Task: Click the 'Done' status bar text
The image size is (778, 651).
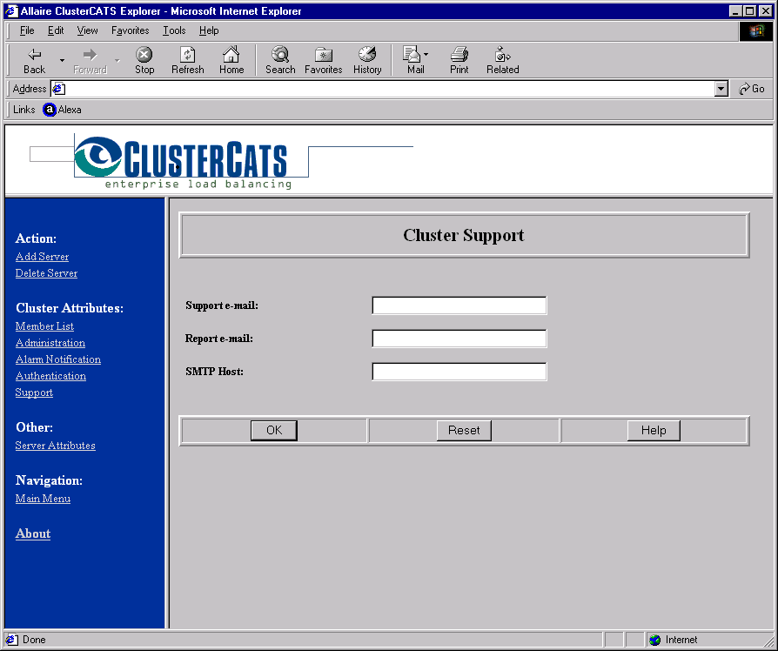Action: pos(34,640)
